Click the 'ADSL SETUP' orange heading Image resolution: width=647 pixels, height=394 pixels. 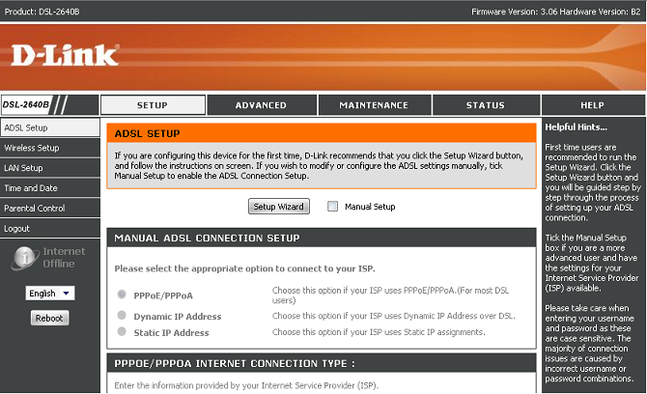[x=148, y=133]
